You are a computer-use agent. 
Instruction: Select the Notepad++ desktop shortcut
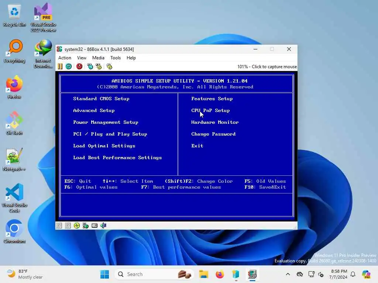coord(14,159)
